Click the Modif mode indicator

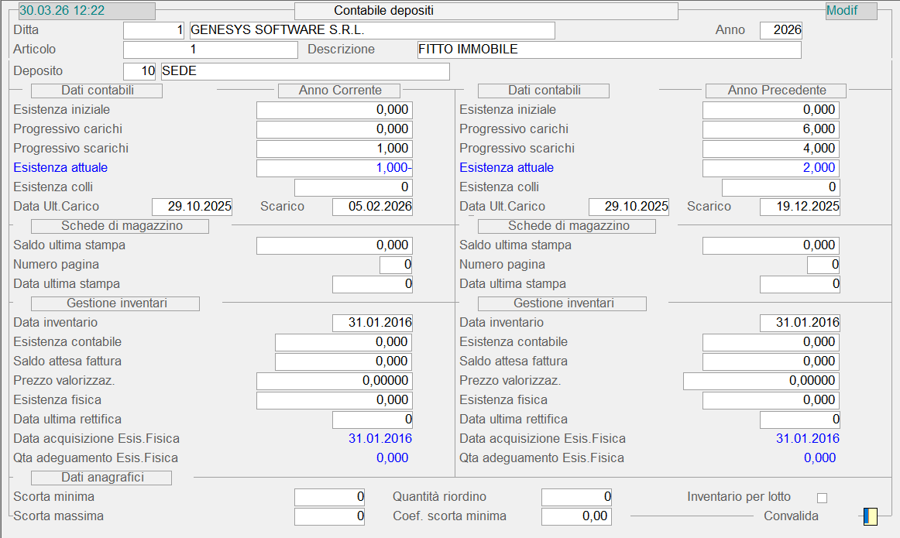[851, 11]
